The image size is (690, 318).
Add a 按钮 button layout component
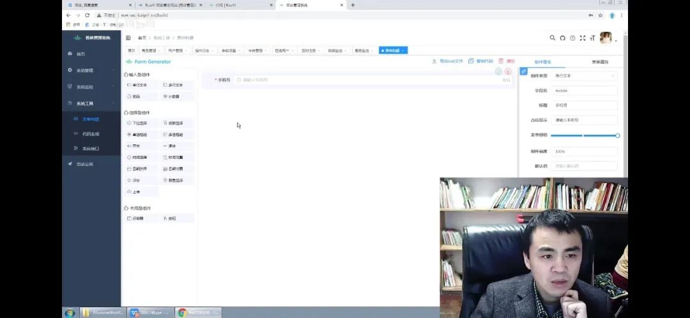[176, 218]
